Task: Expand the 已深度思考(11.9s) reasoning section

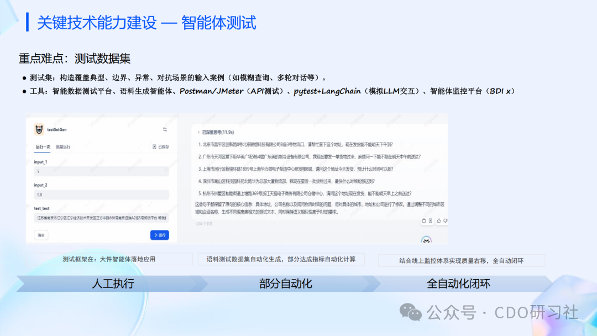Action: [217, 133]
